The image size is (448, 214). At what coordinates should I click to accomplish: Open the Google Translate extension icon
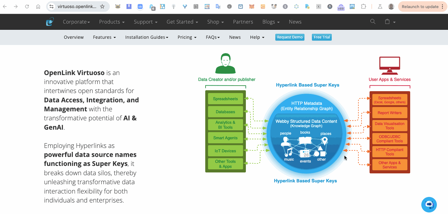[218, 7]
